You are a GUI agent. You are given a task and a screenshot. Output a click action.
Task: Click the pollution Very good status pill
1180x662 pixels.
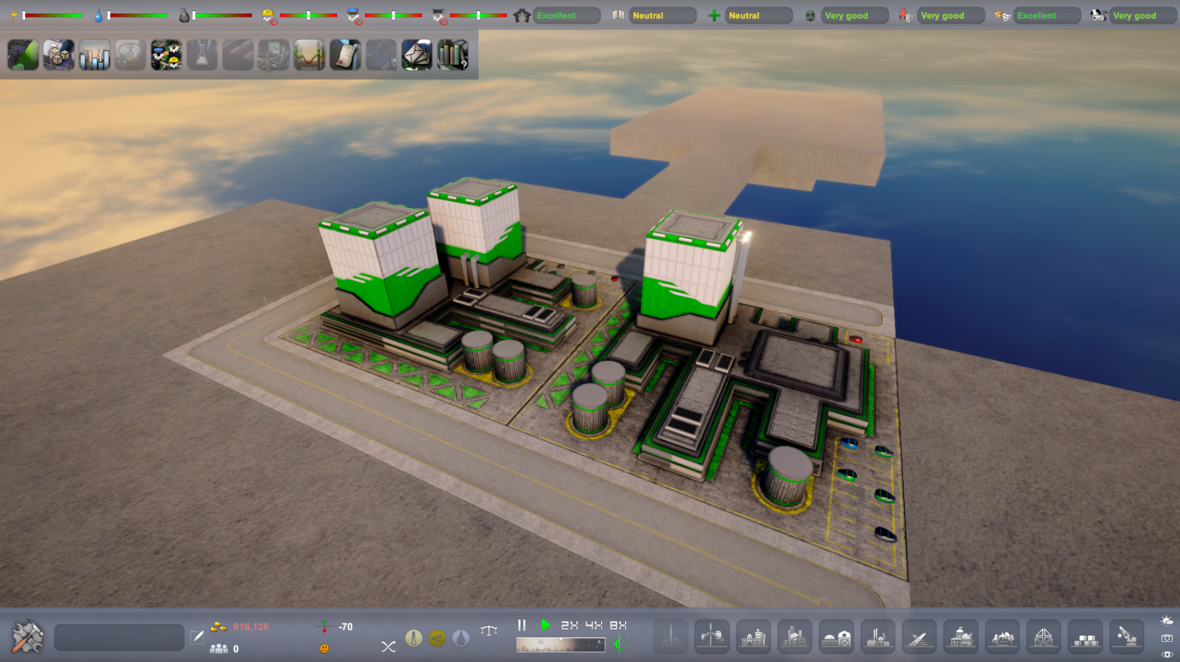(x=855, y=16)
